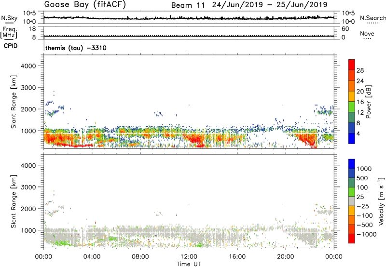Click the '3000' tick label on the velocity panel
Screen dimensions: 386x267
tap(28, 187)
